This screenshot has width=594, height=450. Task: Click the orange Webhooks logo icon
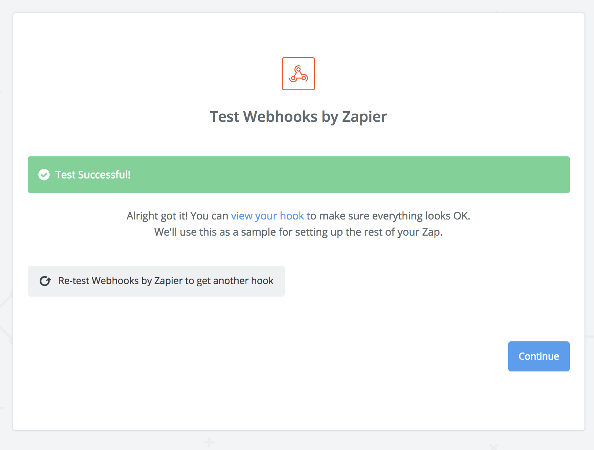click(298, 74)
